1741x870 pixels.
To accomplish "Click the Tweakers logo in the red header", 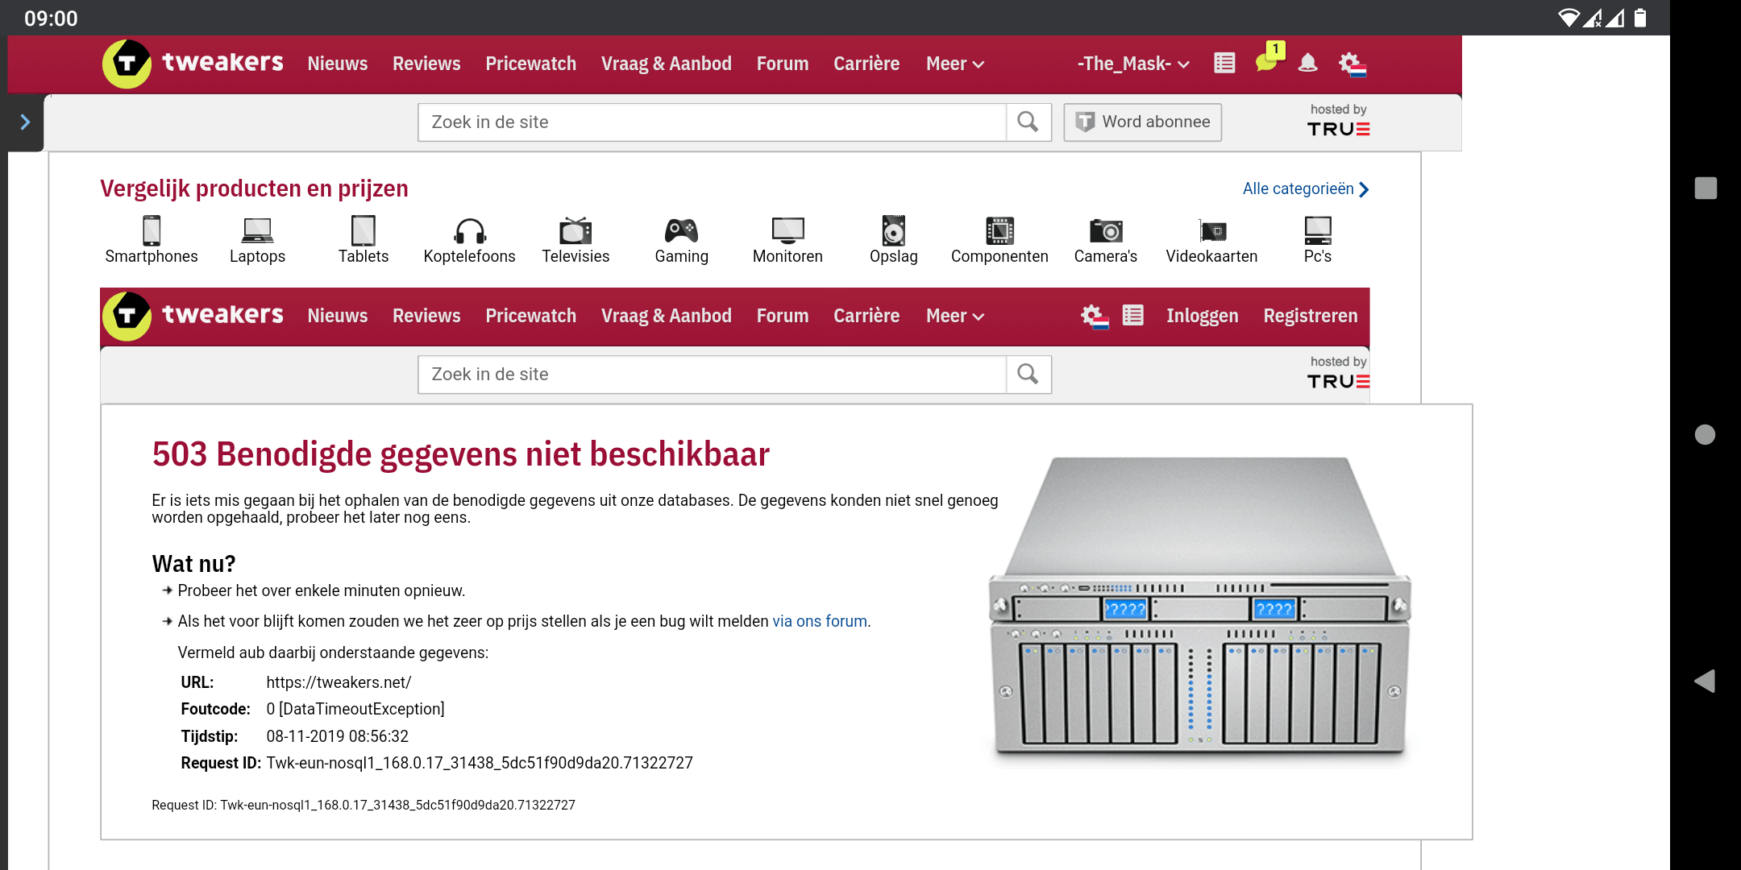I will [x=192, y=63].
